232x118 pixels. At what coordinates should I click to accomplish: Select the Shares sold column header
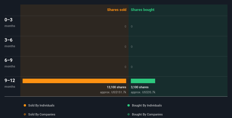click(117, 10)
